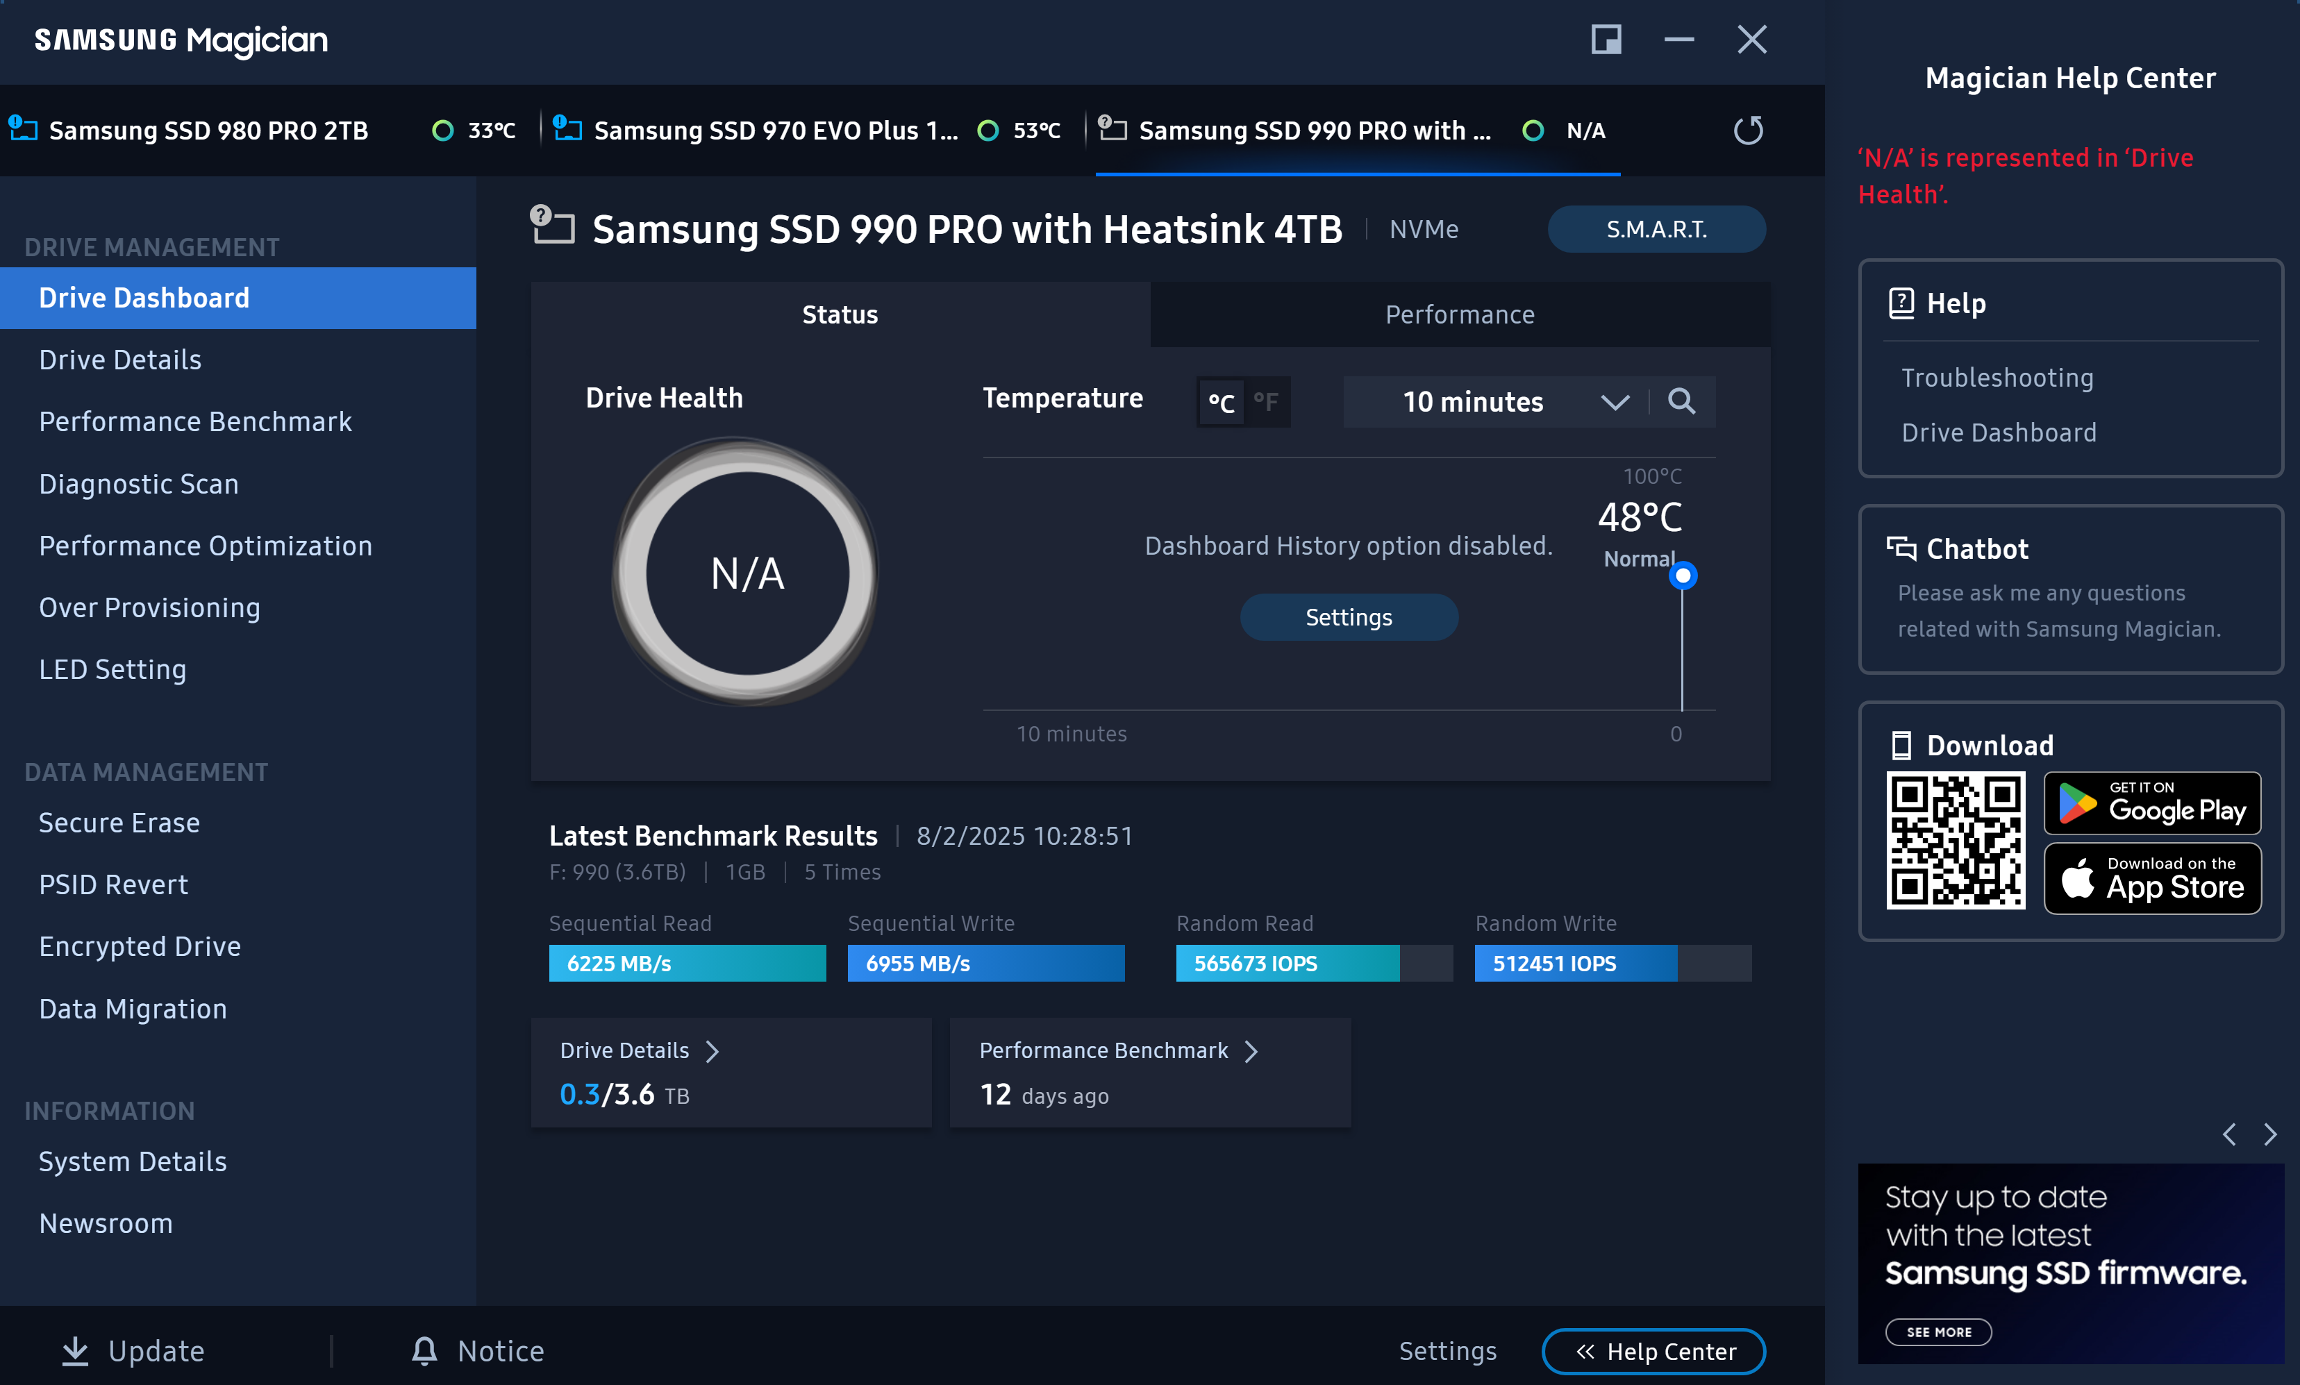Click the Update download icon

(75, 1350)
